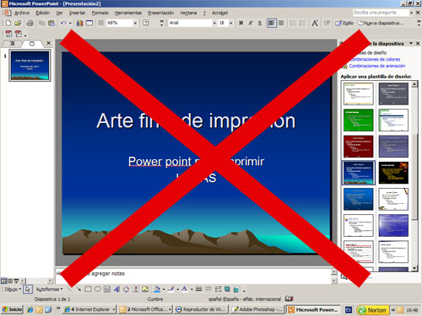This screenshot has height=316, width=422.
Task: Insert a chart from the toolbar
Action: [80, 23]
